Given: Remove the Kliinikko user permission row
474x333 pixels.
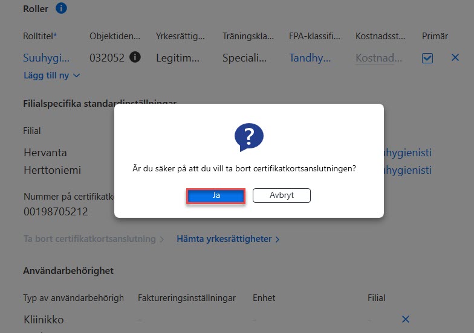Looking at the screenshot, I should click(406, 319).
